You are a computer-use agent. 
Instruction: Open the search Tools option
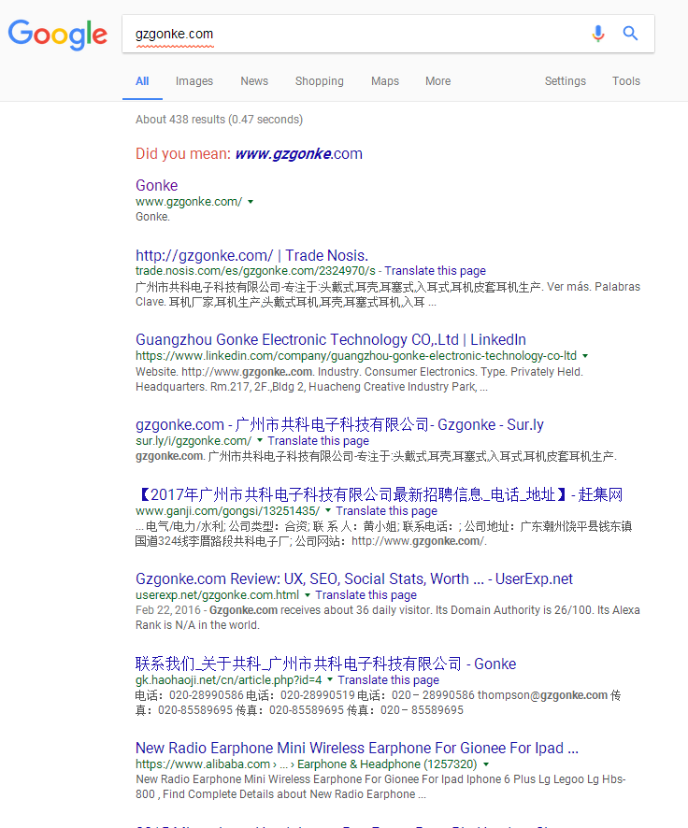point(626,80)
